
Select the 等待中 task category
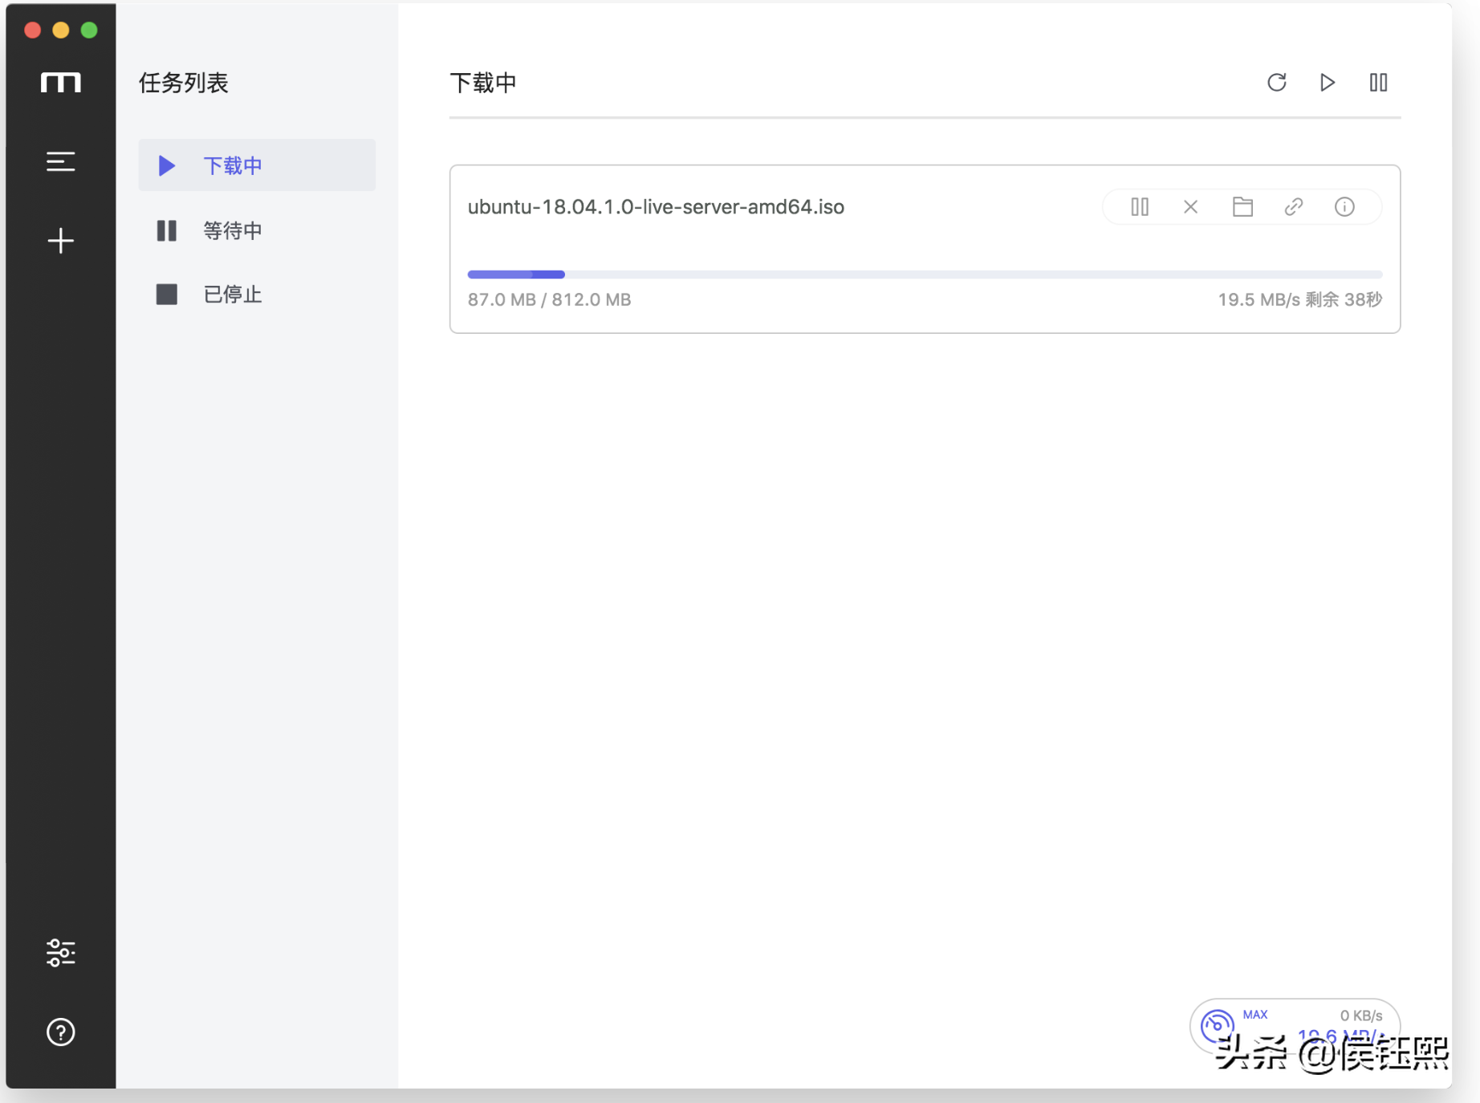click(257, 230)
